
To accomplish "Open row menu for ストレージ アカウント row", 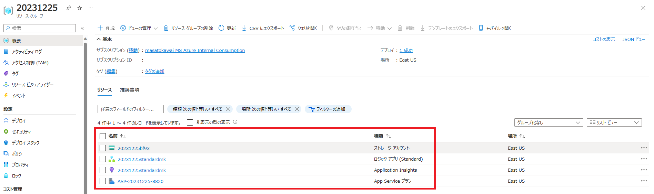I will click(x=644, y=148).
